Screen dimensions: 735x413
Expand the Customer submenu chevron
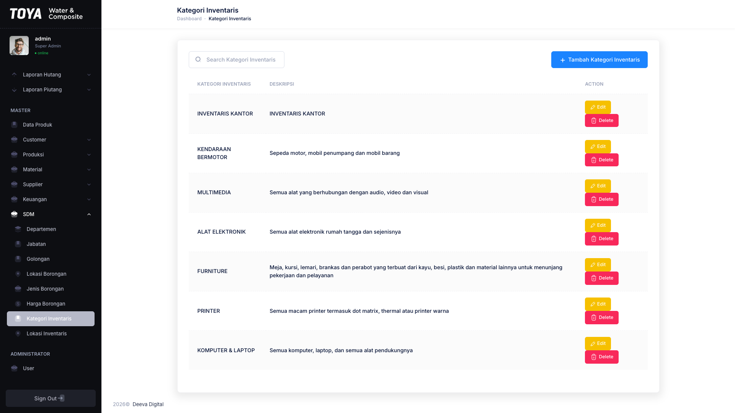[89, 140]
